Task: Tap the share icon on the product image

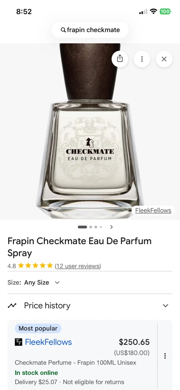Action: click(x=120, y=59)
